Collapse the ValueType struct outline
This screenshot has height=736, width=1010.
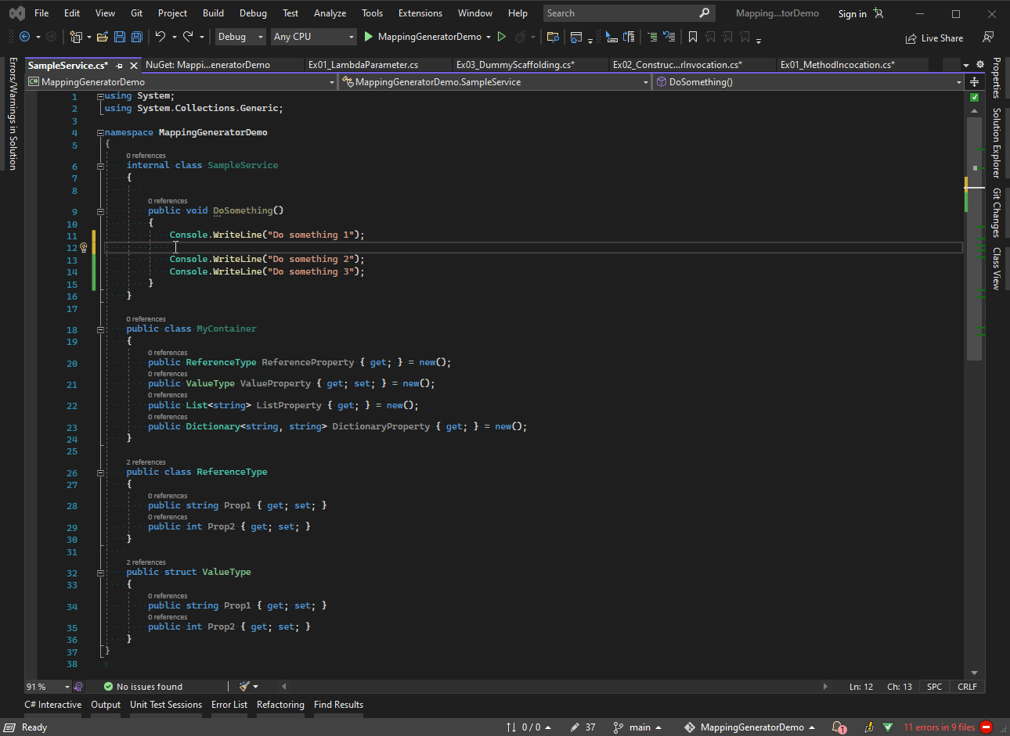coord(100,573)
